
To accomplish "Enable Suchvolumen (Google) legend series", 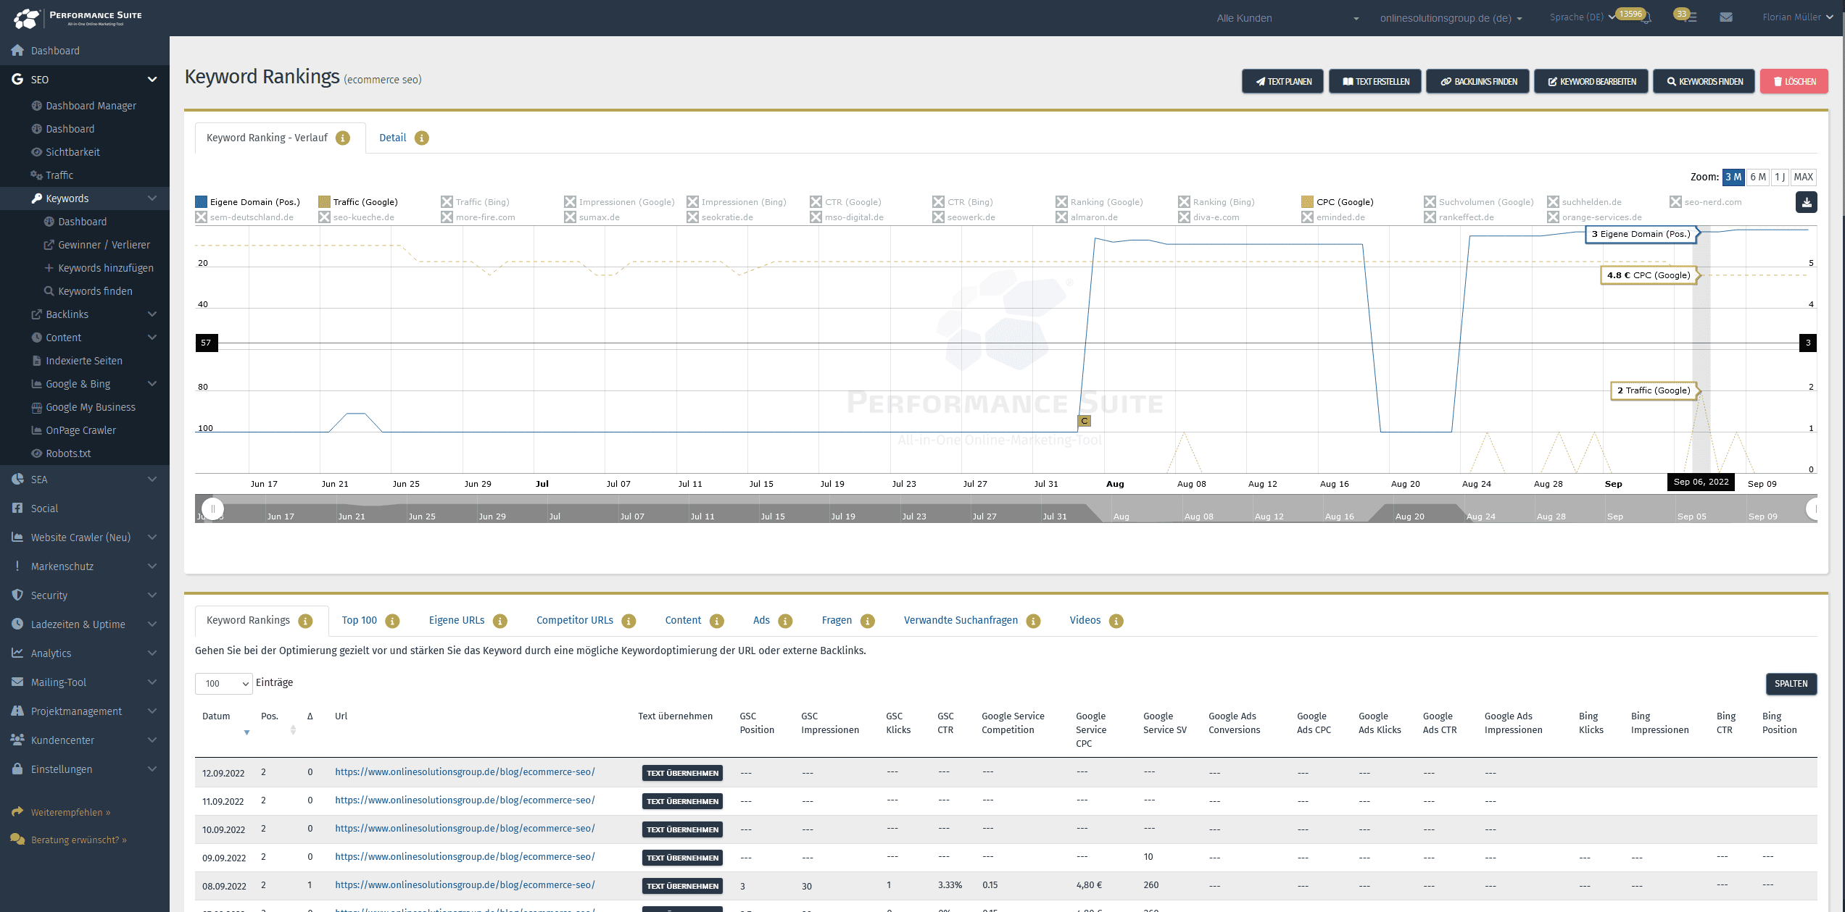I will (1479, 202).
